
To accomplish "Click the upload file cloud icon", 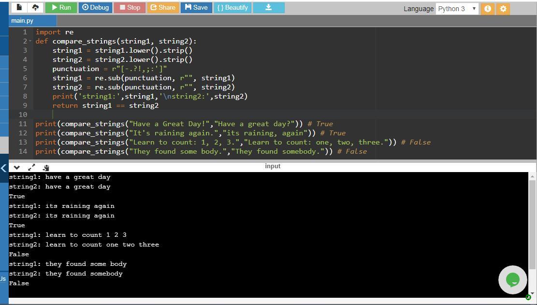I will coord(35,8).
